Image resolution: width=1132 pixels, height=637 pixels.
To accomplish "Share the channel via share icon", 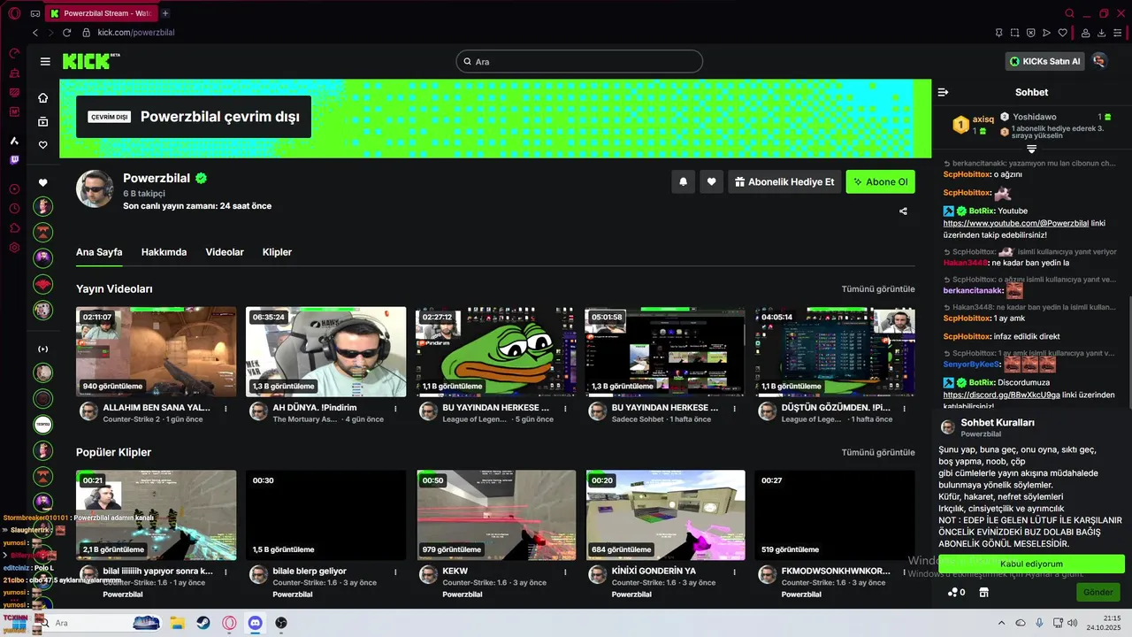I will pyautogui.click(x=903, y=211).
